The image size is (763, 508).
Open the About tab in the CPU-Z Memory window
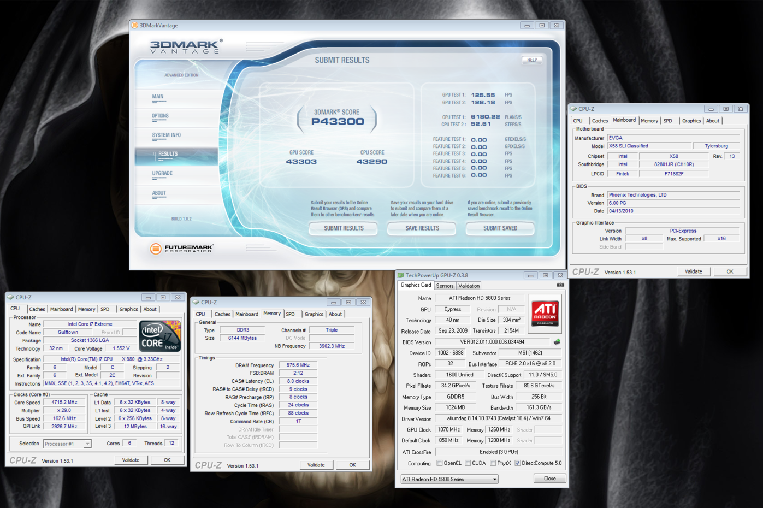point(335,314)
